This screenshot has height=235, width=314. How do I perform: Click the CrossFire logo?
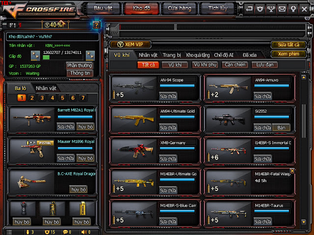[40, 10]
